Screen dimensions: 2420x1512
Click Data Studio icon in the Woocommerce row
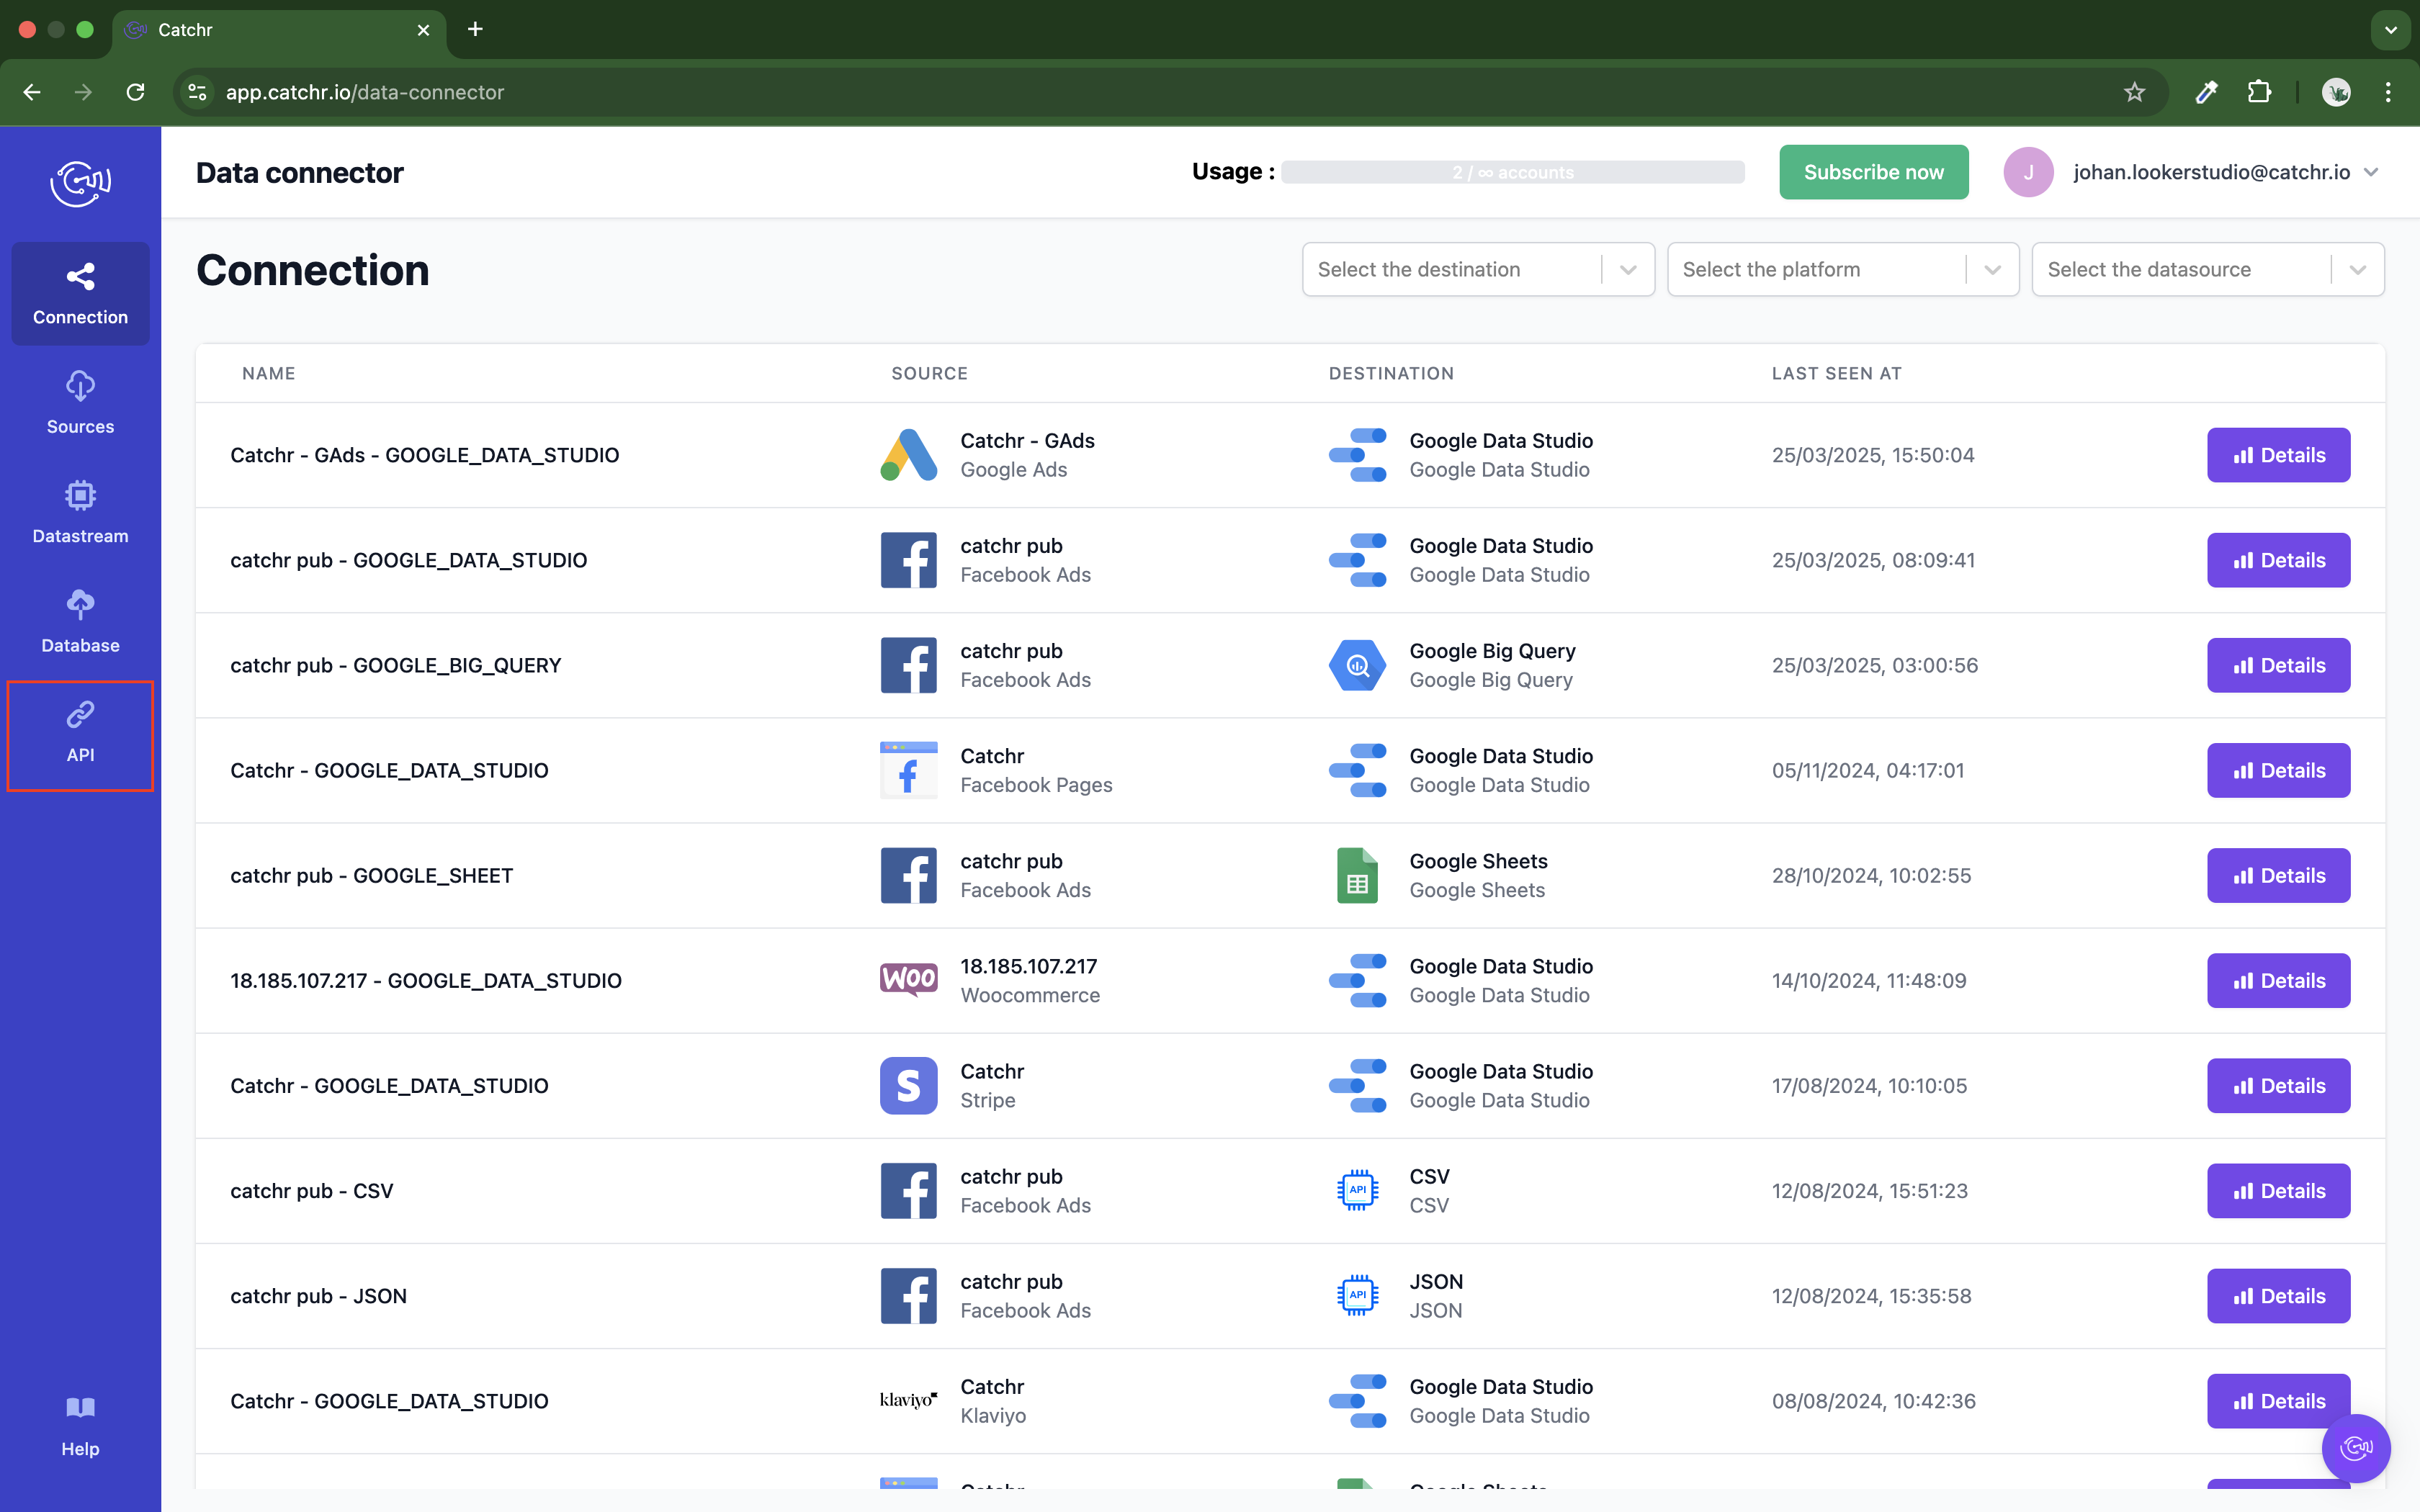click(x=1357, y=980)
